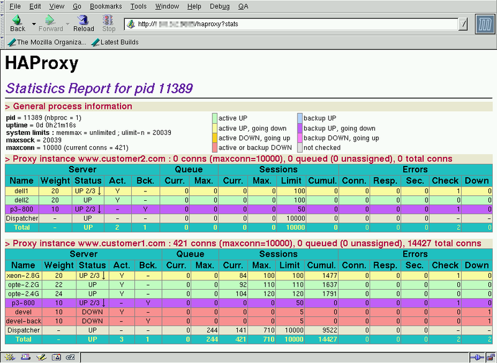This screenshot has width=497, height=363.
Task: Select the 'opte-2.2G' server name cell
Action: click(24, 285)
